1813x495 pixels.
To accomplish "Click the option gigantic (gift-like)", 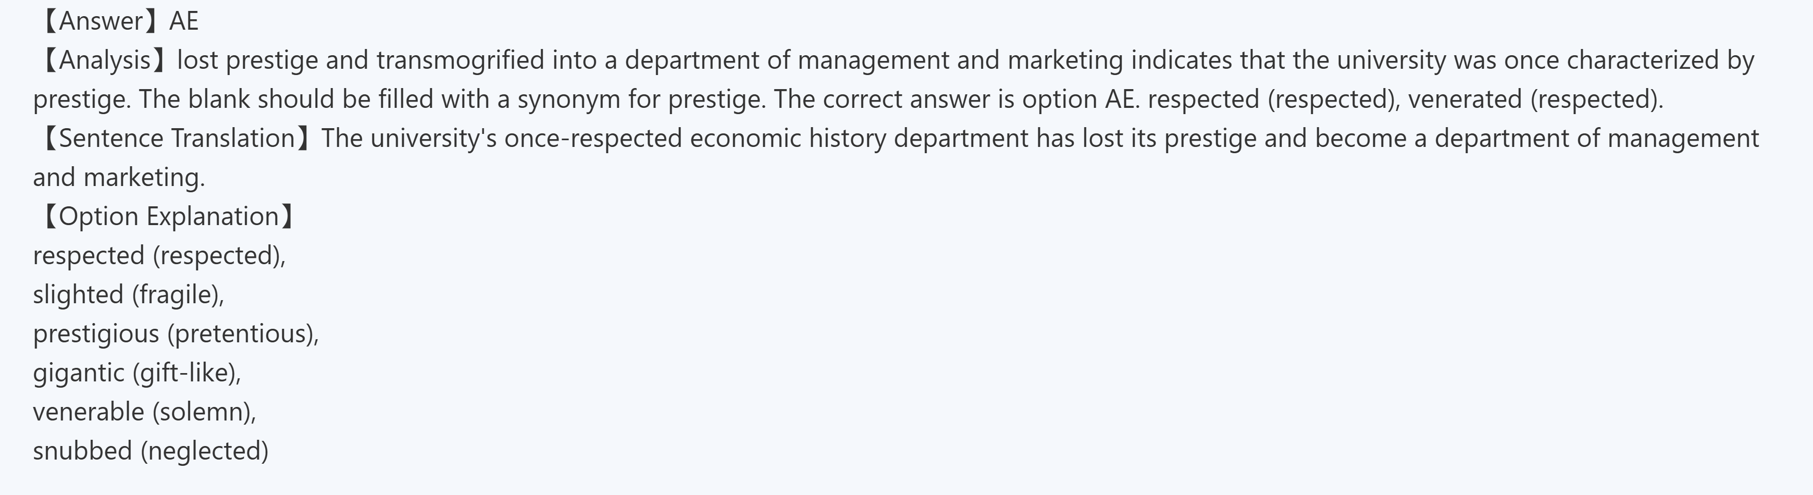I will tap(136, 373).
